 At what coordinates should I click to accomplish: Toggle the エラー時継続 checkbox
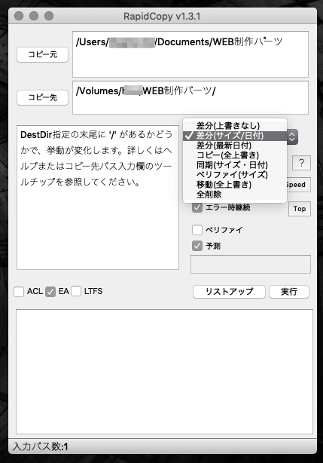pos(197,207)
